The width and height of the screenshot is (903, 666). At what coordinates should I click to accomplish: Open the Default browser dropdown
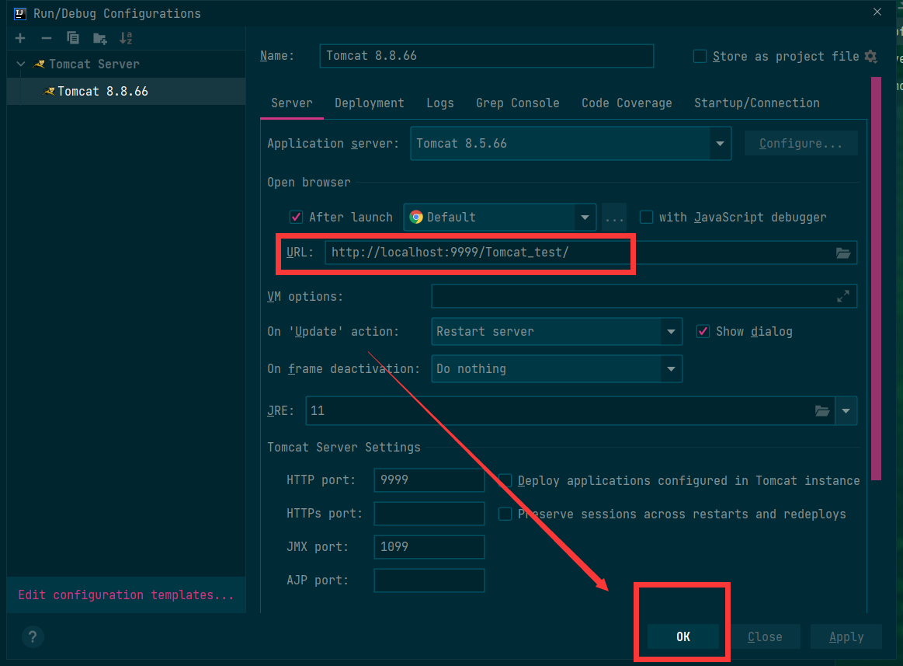point(585,218)
